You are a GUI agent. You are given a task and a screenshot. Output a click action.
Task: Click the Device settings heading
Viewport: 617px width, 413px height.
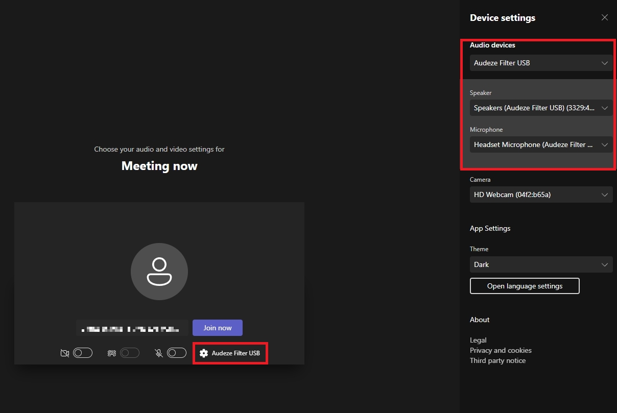503,18
